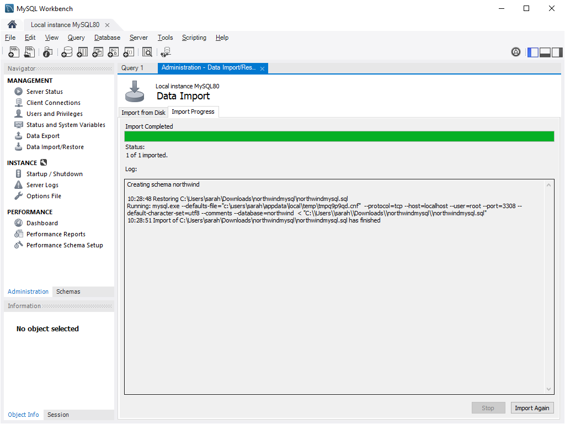Open Data Import/Restore in Navigator

click(x=55, y=147)
